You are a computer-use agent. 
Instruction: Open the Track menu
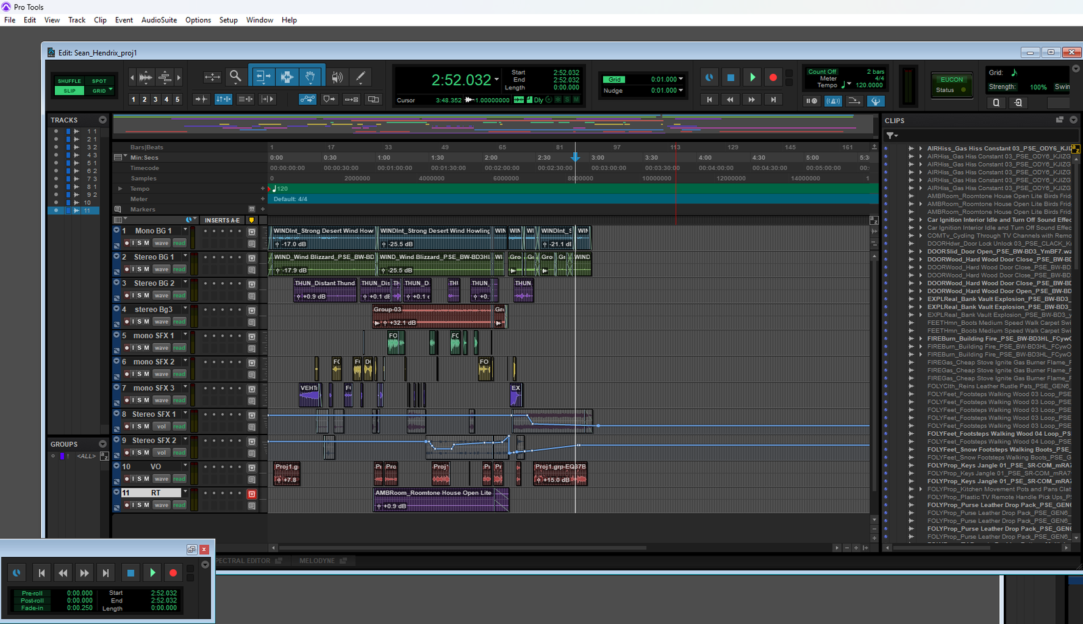click(76, 20)
